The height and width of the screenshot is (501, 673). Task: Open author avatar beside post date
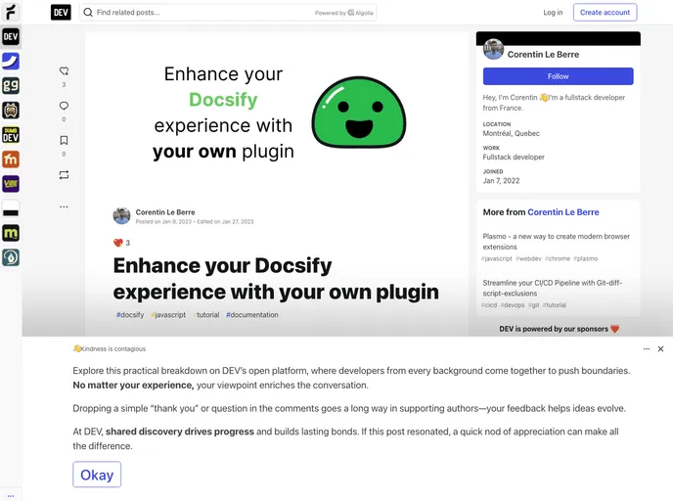[x=121, y=216]
